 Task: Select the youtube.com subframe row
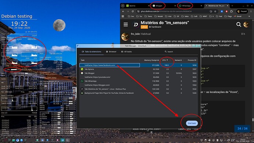(139, 77)
